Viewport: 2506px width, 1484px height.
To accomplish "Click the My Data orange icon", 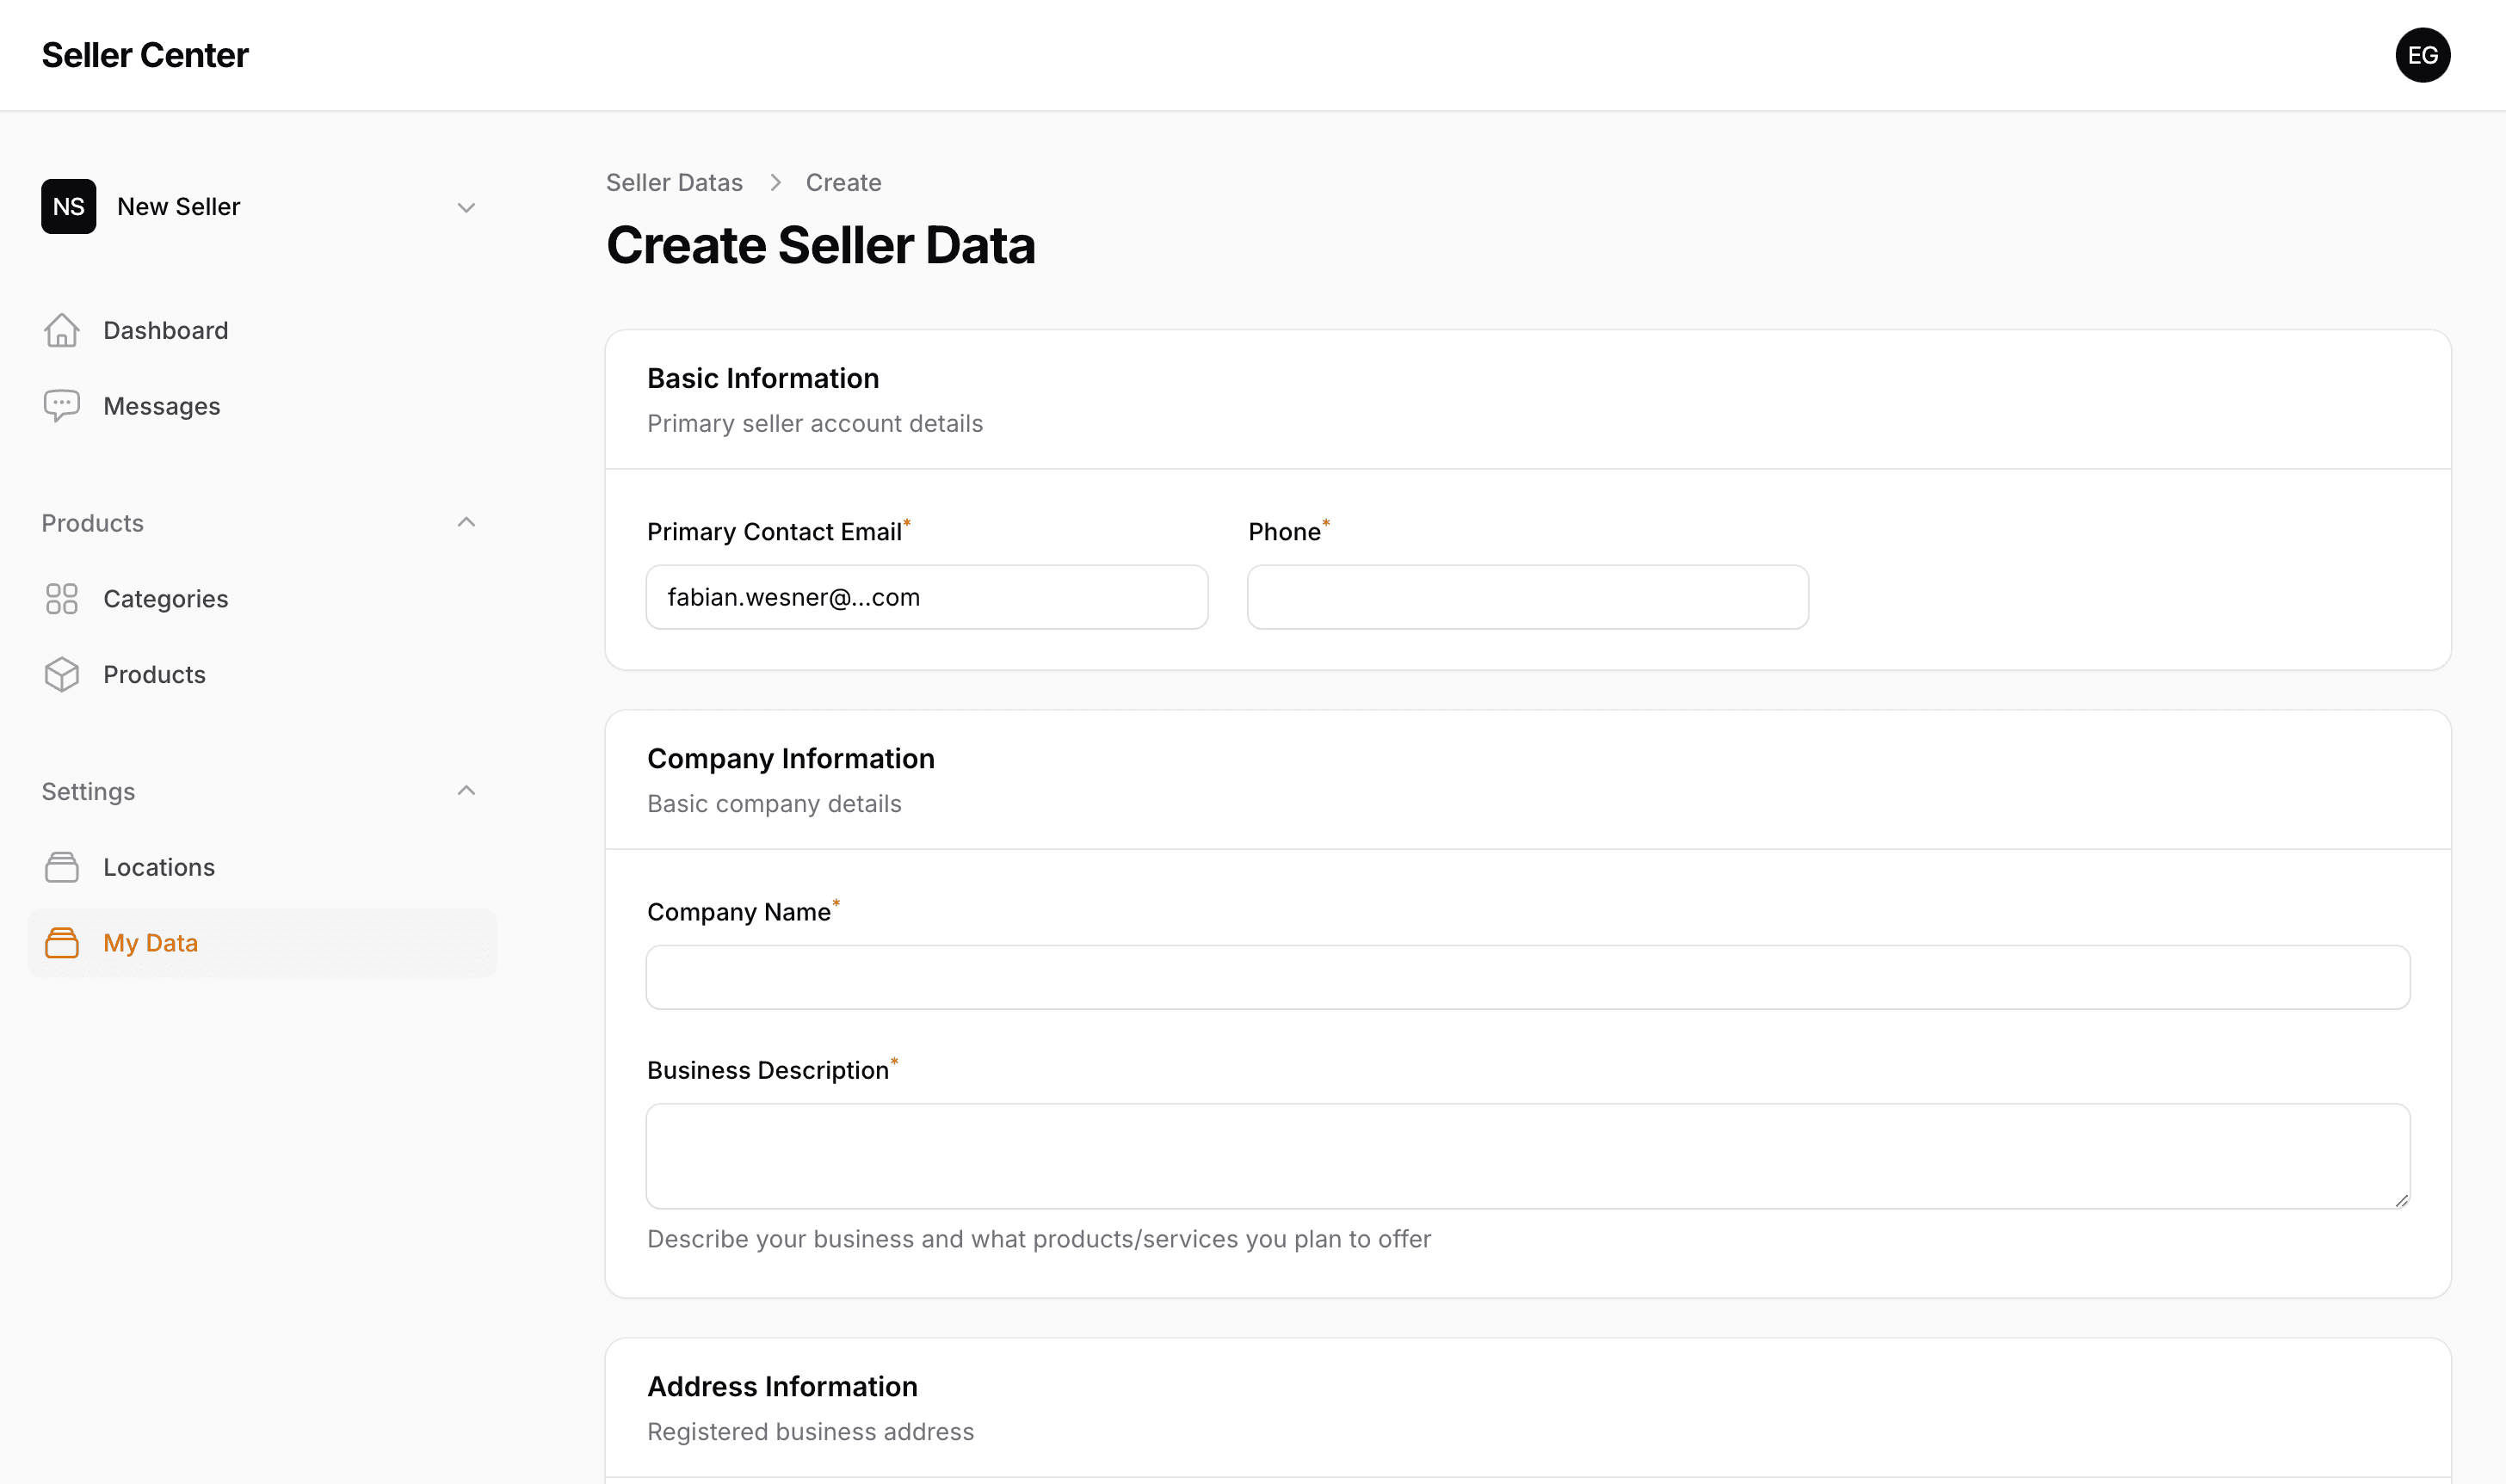I will (62, 943).
